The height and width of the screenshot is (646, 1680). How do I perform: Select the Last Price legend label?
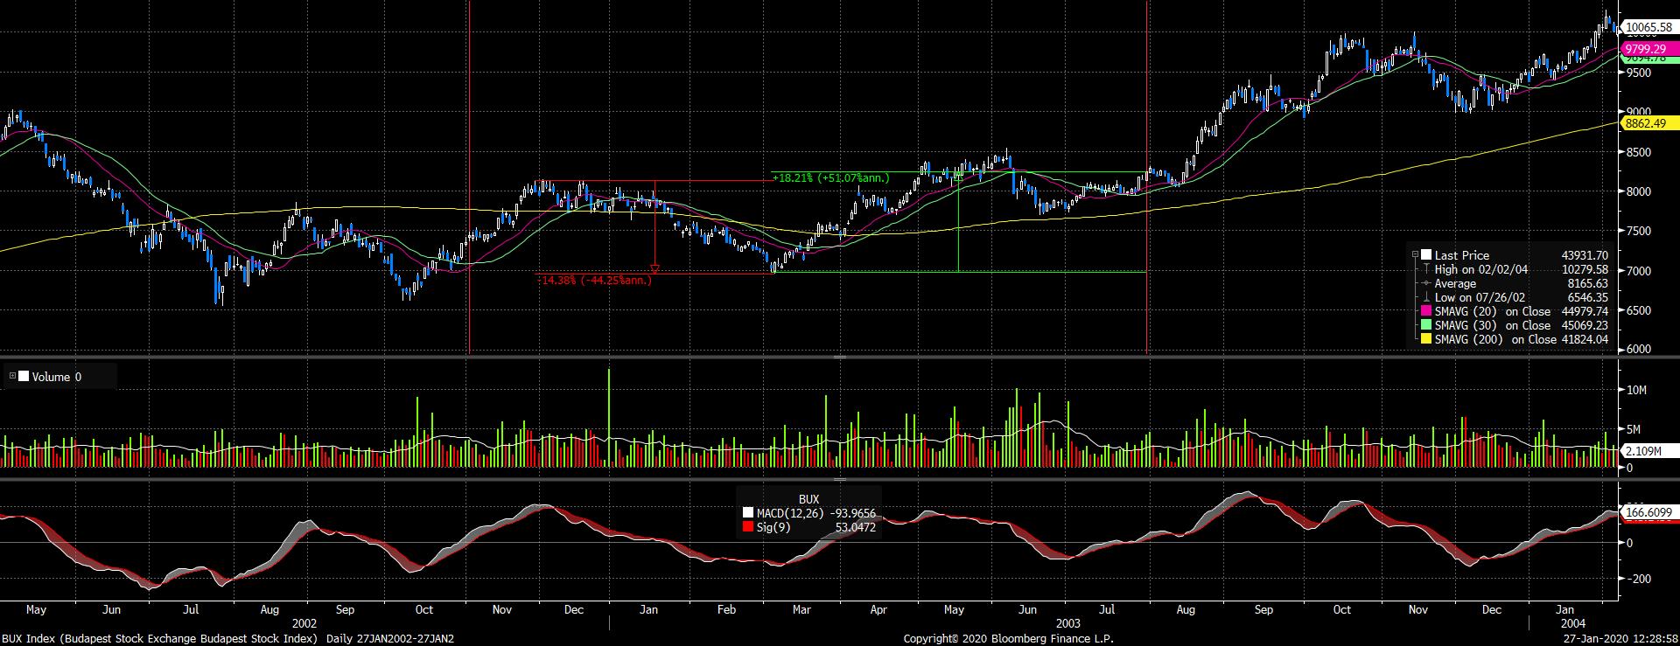(x=1461, y=255)
